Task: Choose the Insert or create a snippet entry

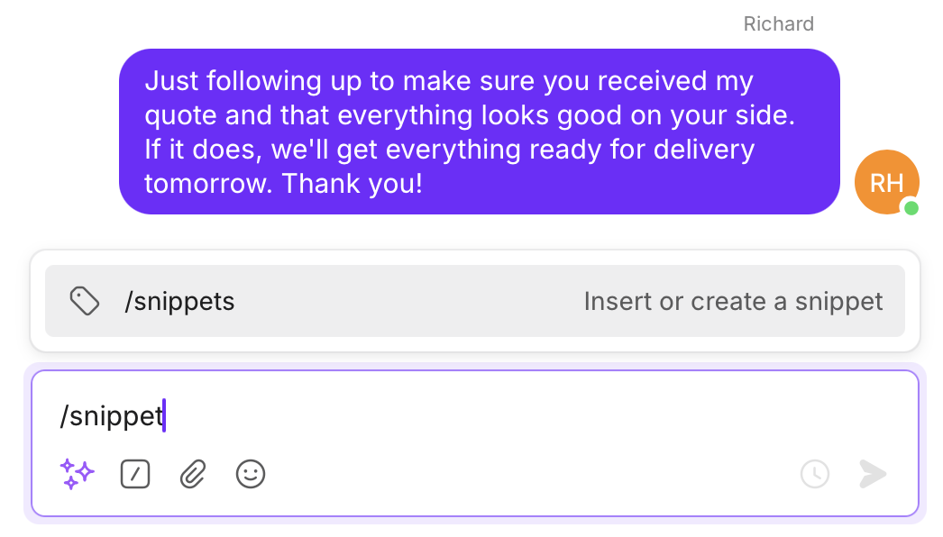Action: tap(734, 301)
